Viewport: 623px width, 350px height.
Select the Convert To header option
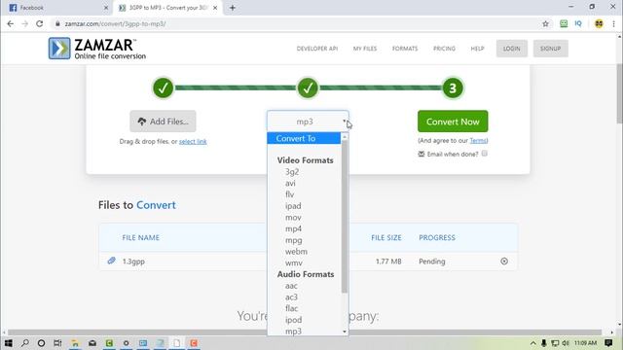pyautogui.click(x=304, y=138)
